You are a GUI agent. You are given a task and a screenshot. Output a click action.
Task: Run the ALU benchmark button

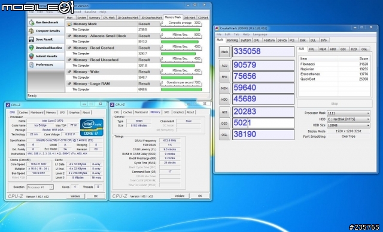[x=224, y=66]
